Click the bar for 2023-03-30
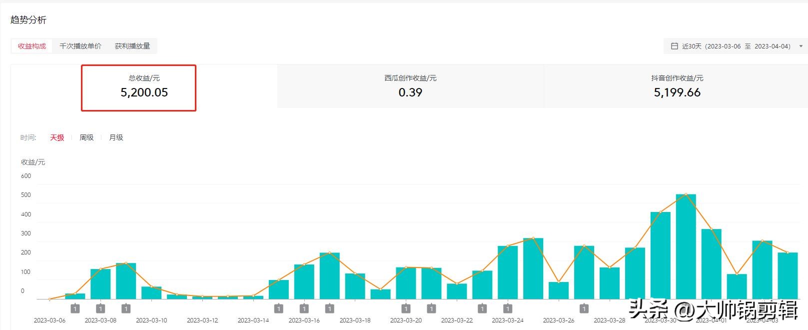 tap(660, 255)
